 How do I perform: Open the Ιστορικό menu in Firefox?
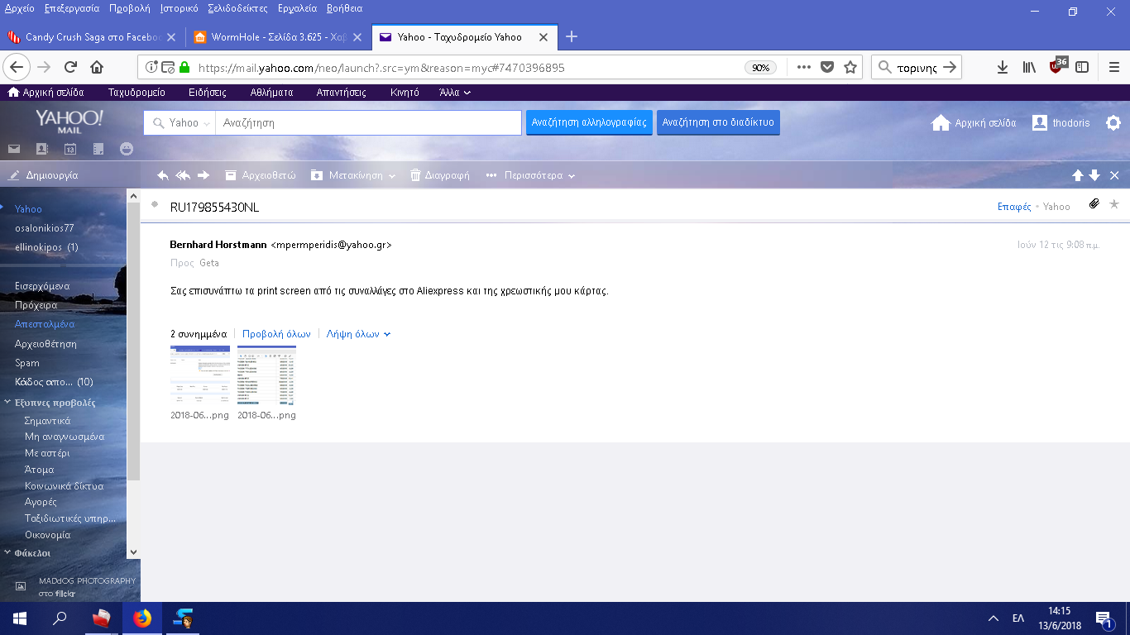(178, 8)
